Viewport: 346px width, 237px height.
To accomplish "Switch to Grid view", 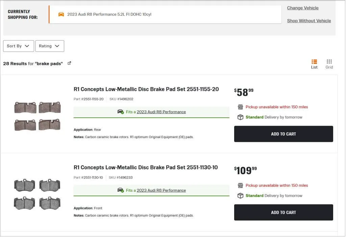I will coord(329,64).
